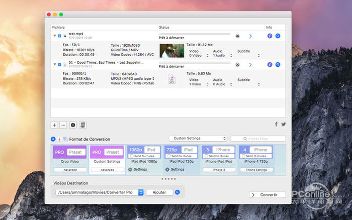
Task: Enable Send to iTunes for 1080p iPad
Action: (132, 157)
